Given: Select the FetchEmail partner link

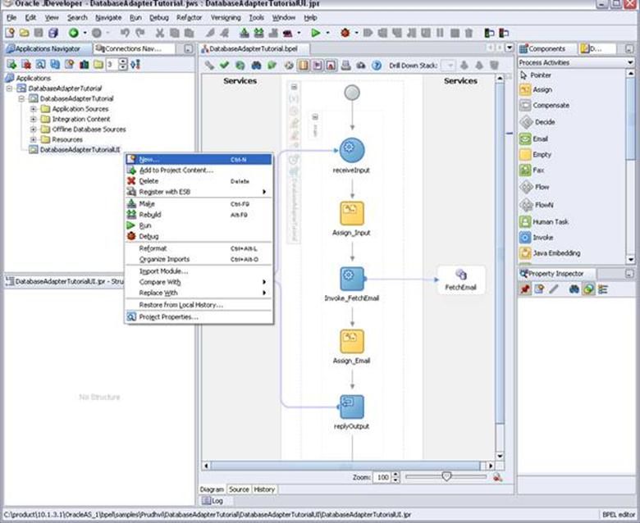Looking at the screenshot, I should [x=461, y=280].
